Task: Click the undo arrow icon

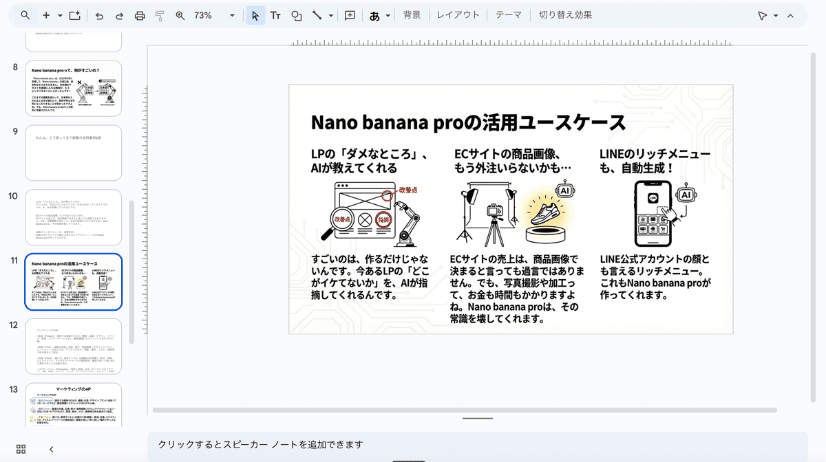Action: click(99, 15)
